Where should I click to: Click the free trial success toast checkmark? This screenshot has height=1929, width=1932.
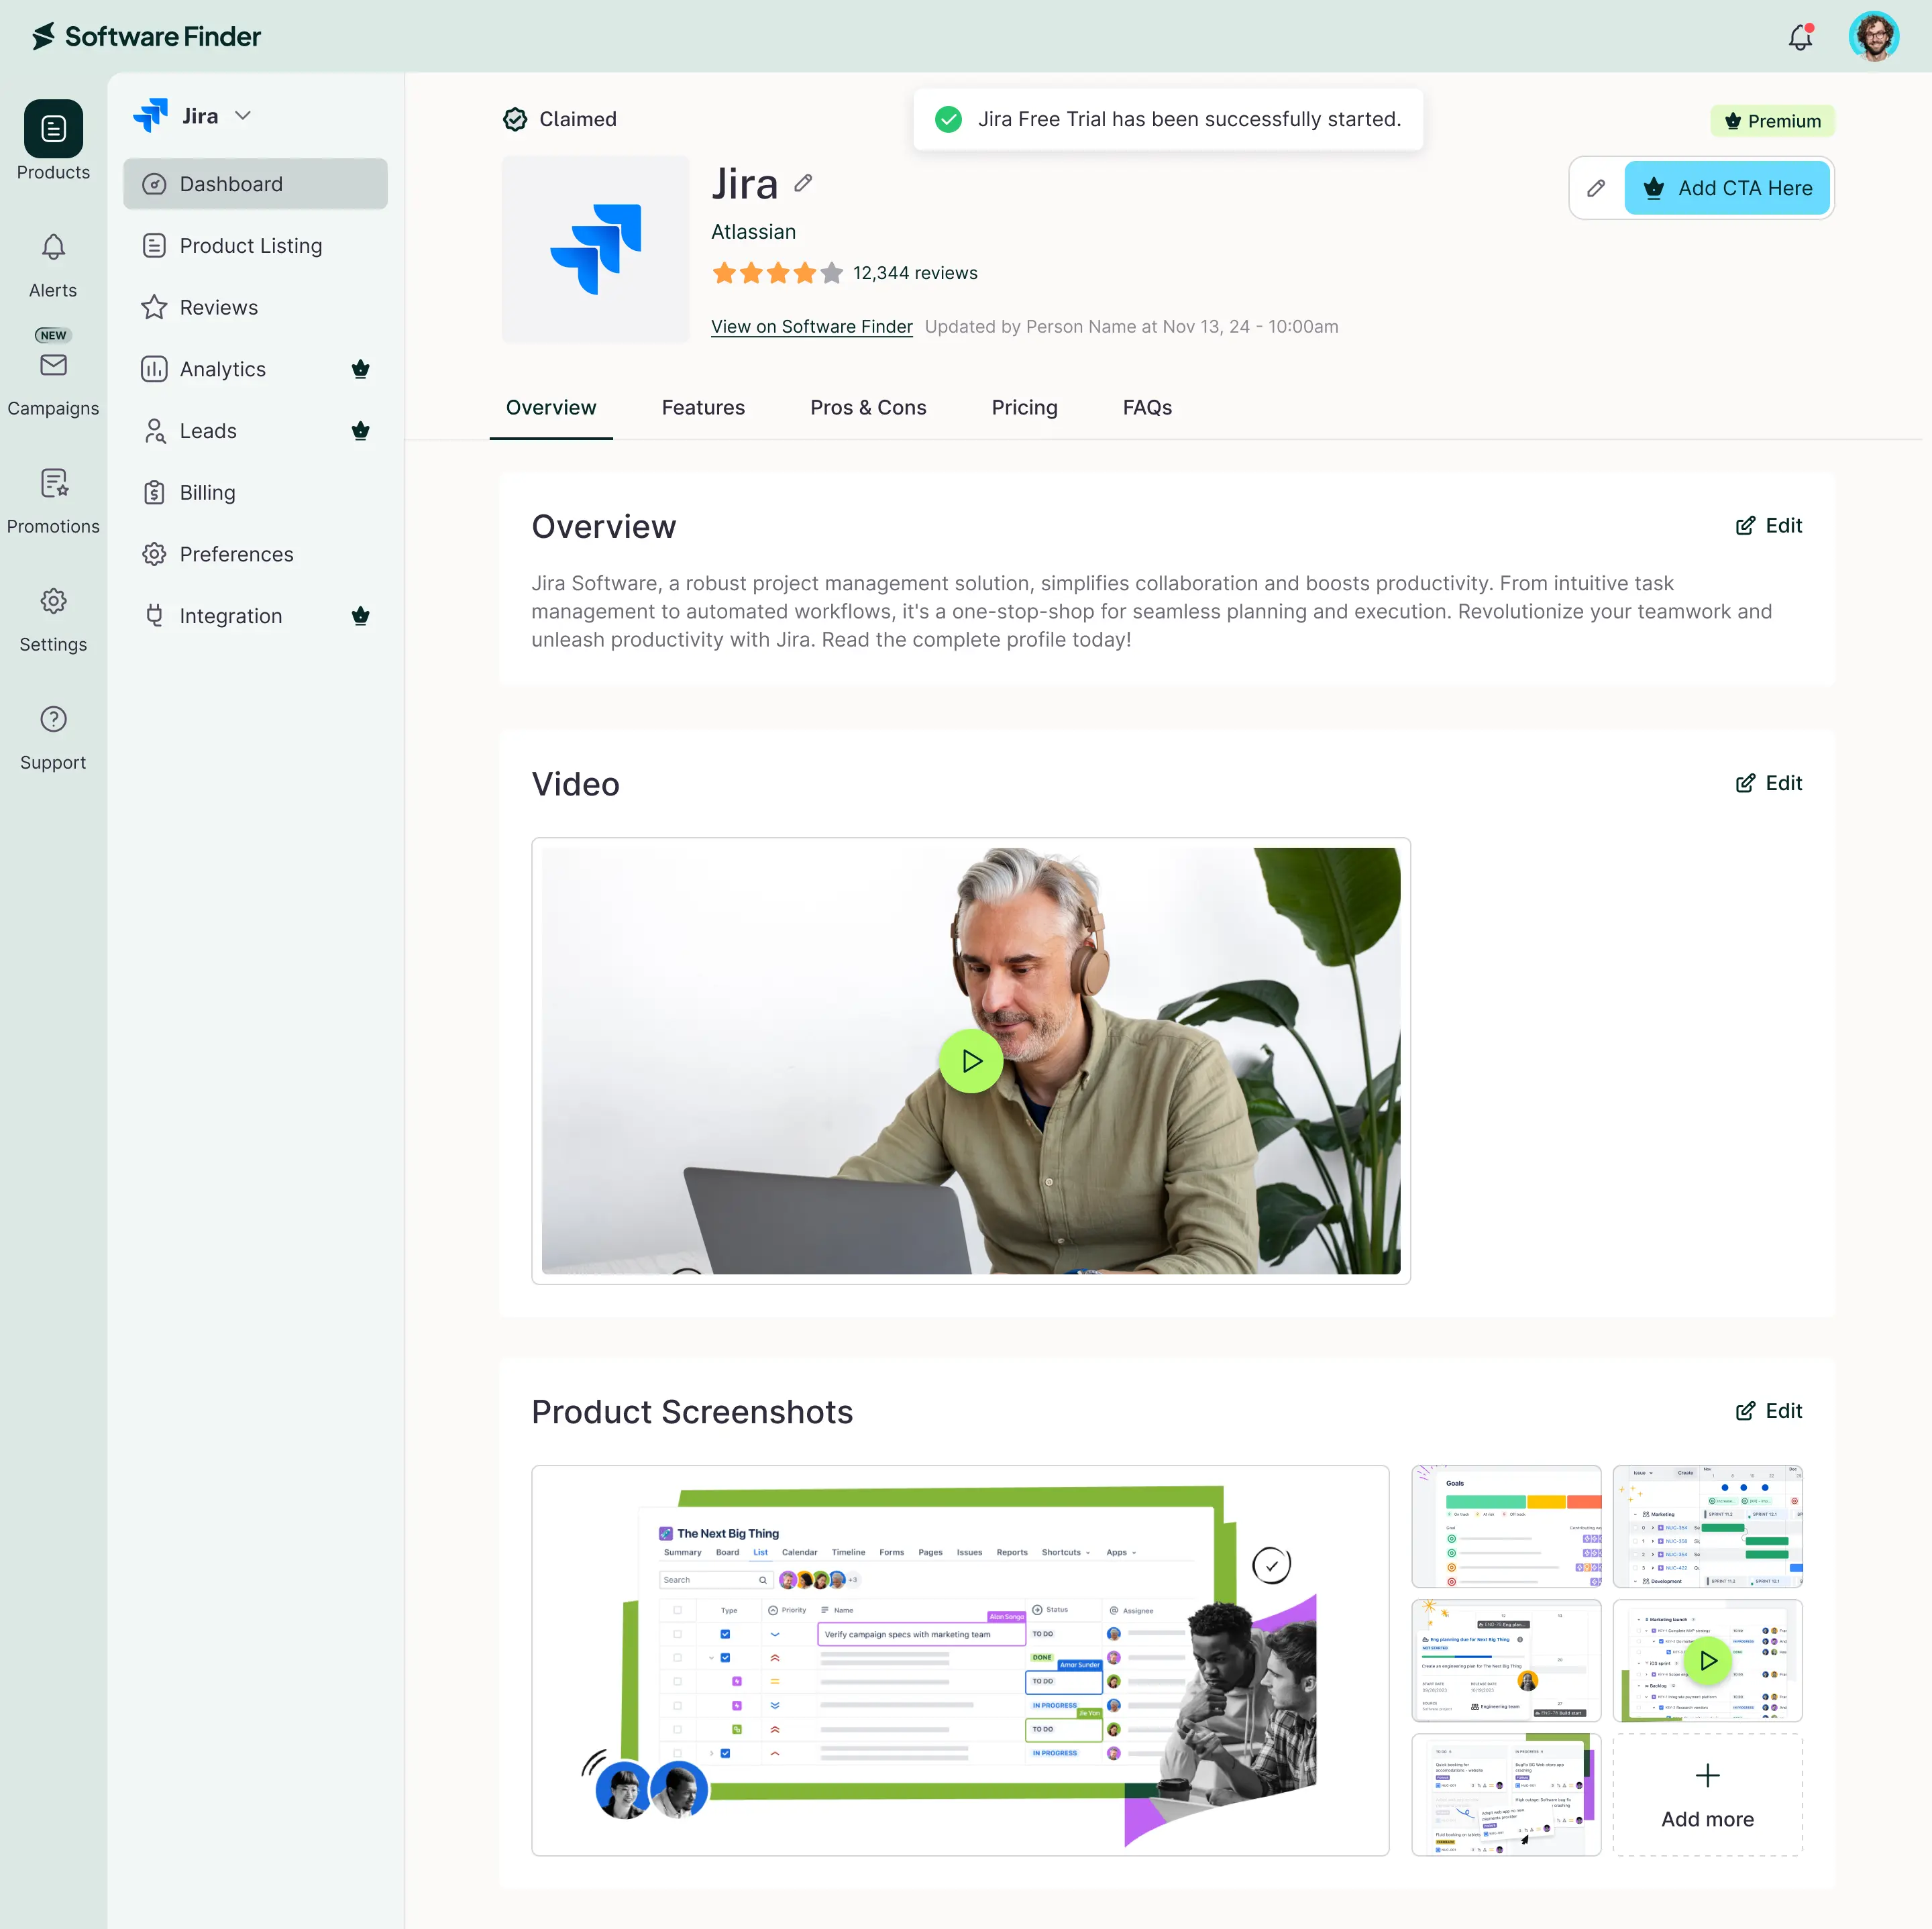click(948, 119)
